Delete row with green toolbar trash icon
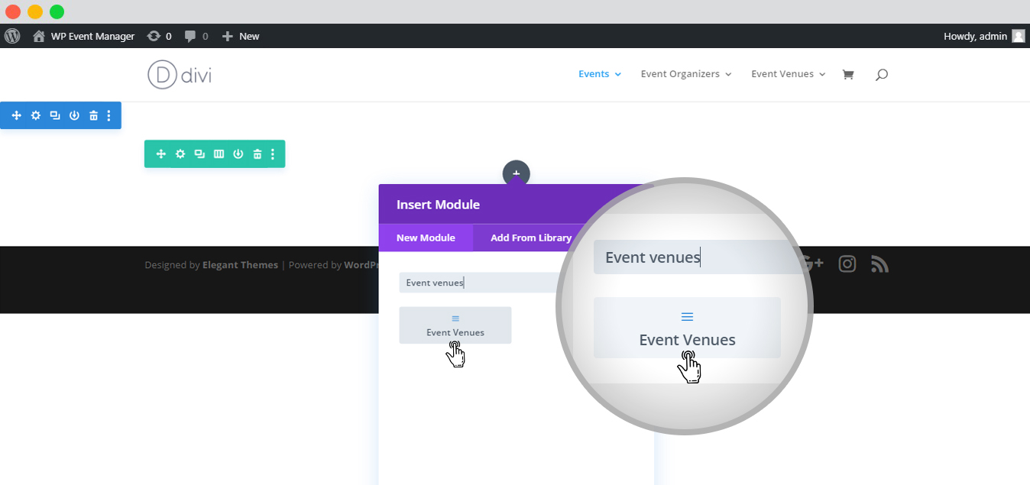The image size is (1030, 485). (x=257, y=154)
